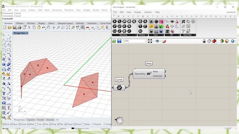Switch to Frontal viewport tab
Image resolution: width=239 pixels, height=134 pixels.
(40, 120)
